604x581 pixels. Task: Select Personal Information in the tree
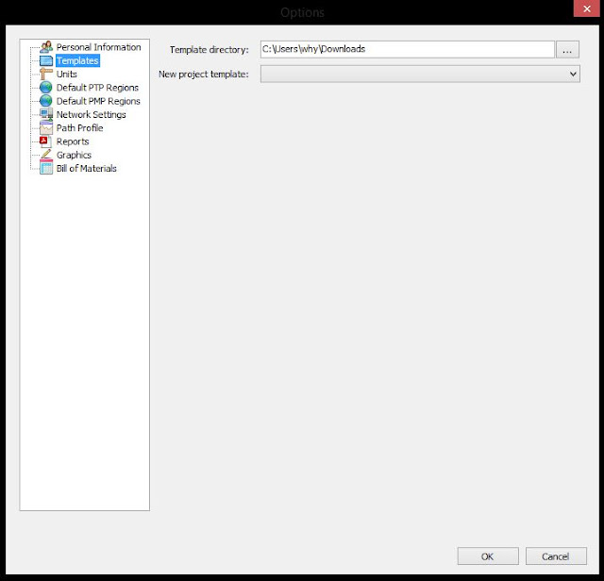point(98,47)
